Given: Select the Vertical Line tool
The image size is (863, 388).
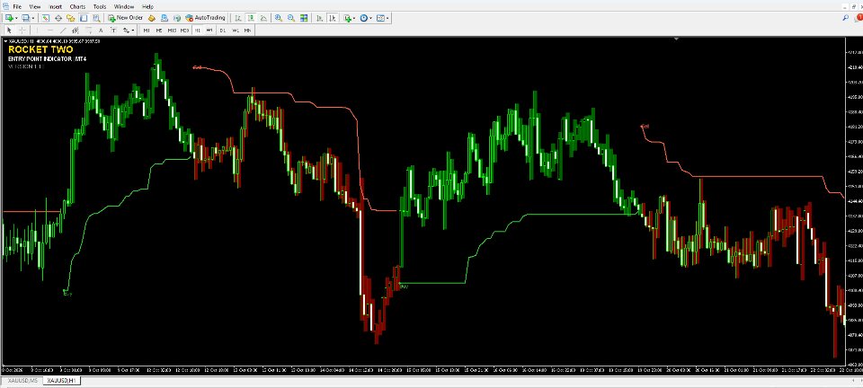Looking at the screenshot, I should tap(37, 31).
